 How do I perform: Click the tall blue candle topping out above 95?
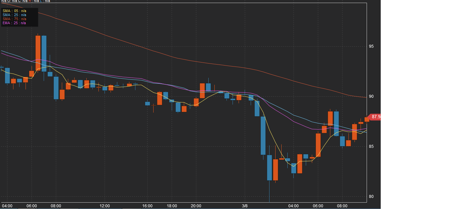click(44, 53)
